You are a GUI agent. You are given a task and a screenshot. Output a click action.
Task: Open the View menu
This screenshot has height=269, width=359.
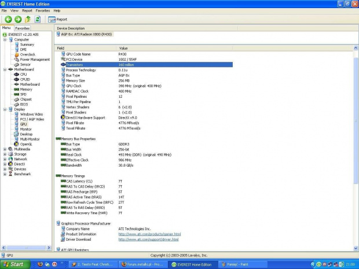(14, 10)
